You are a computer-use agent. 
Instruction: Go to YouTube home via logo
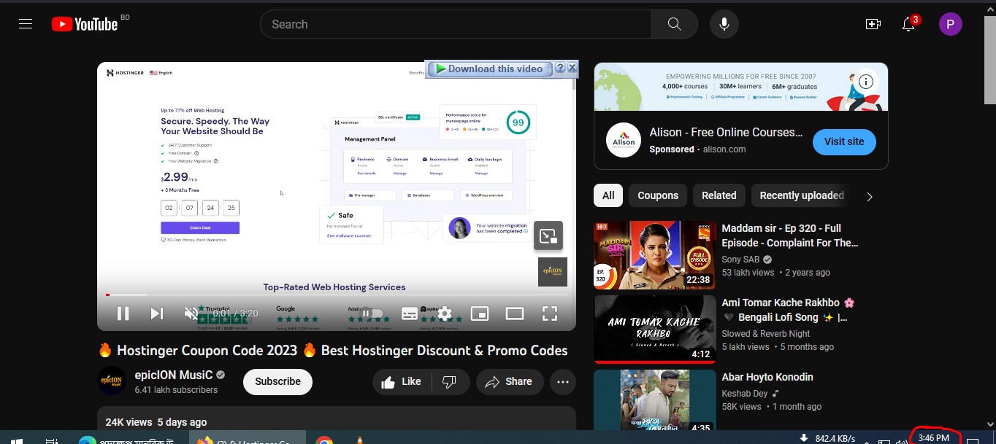(x=85, y=24)
